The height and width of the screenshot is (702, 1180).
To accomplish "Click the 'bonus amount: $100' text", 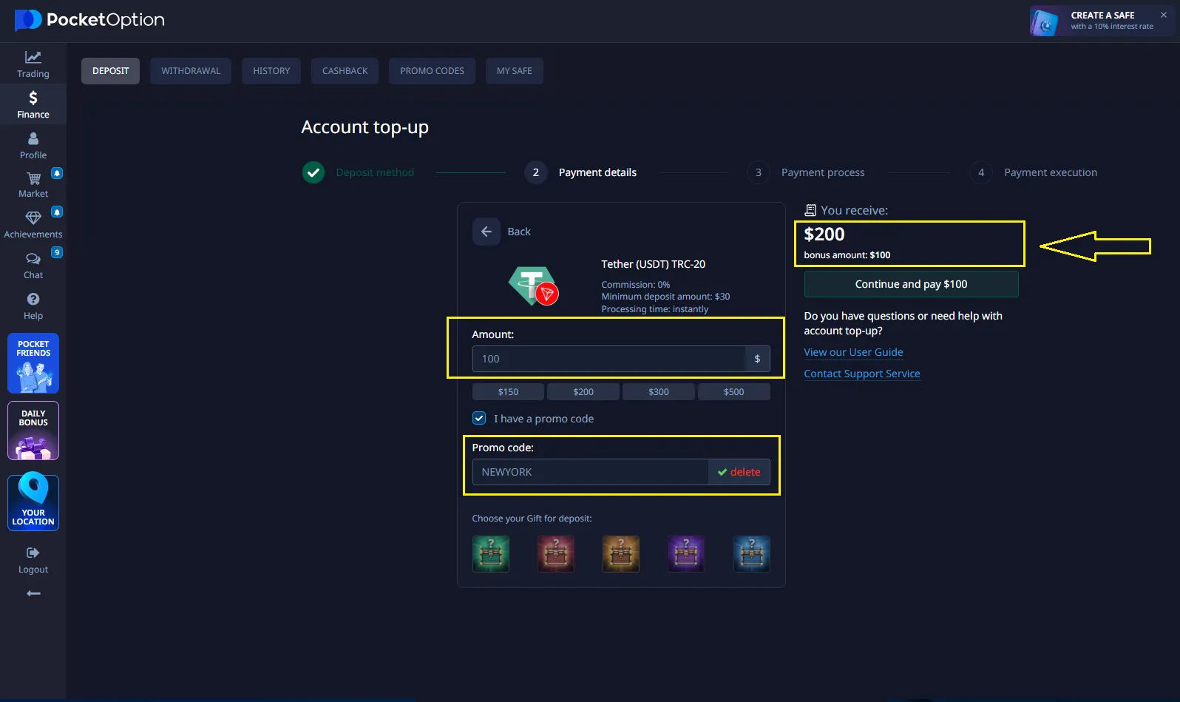I will pyautogui.click(x=847, y=255).
